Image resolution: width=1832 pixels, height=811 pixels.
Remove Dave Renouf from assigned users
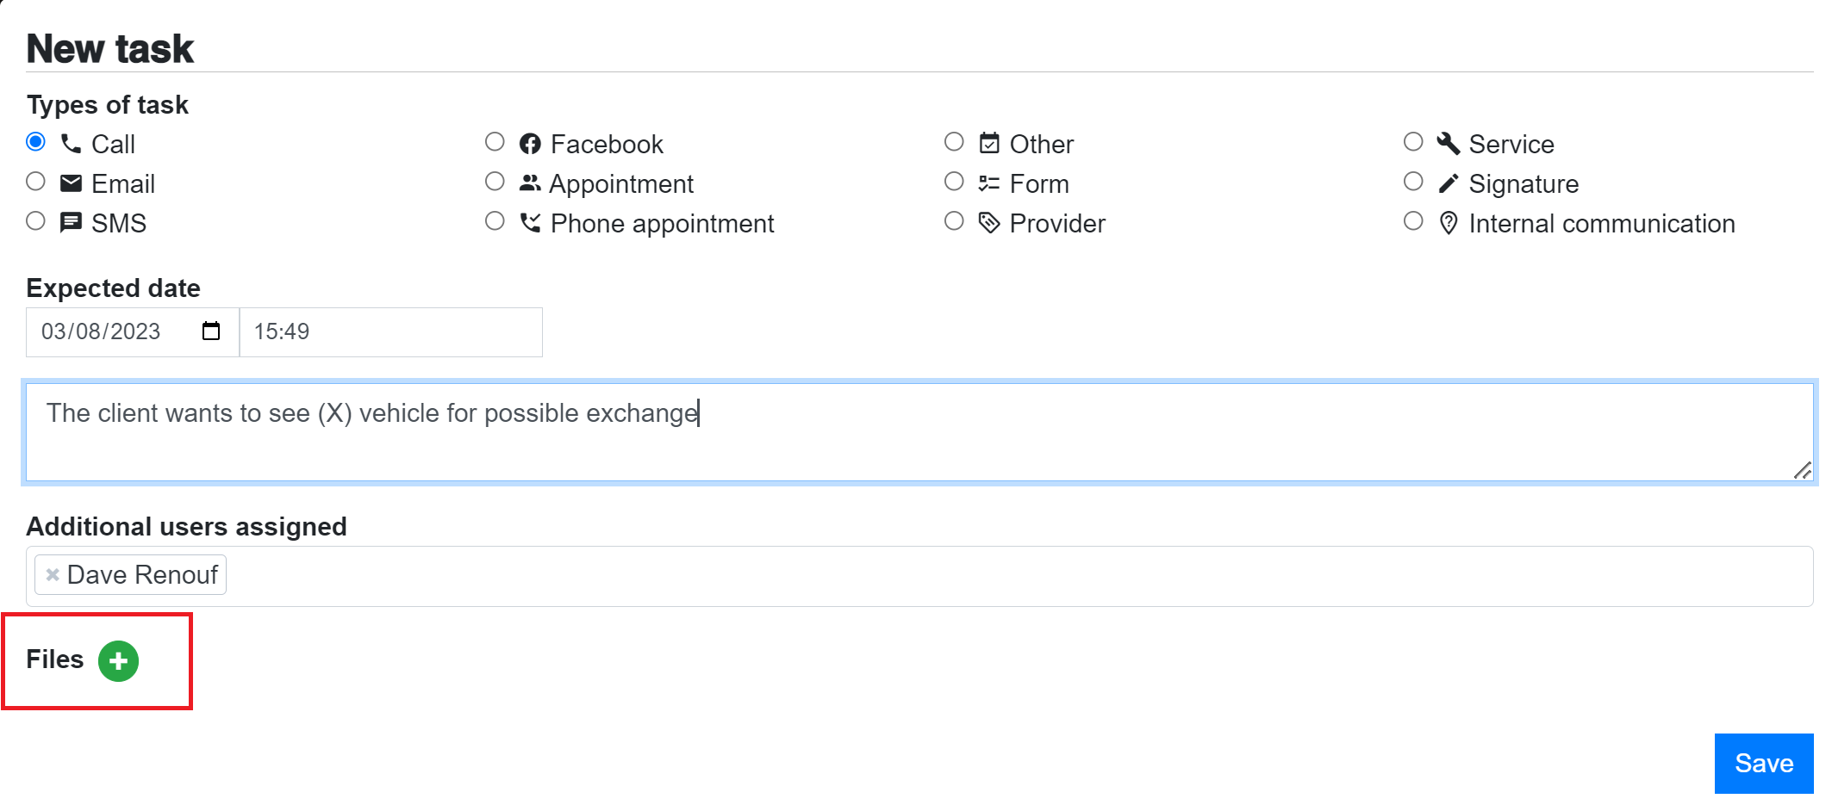coord(53,574)
